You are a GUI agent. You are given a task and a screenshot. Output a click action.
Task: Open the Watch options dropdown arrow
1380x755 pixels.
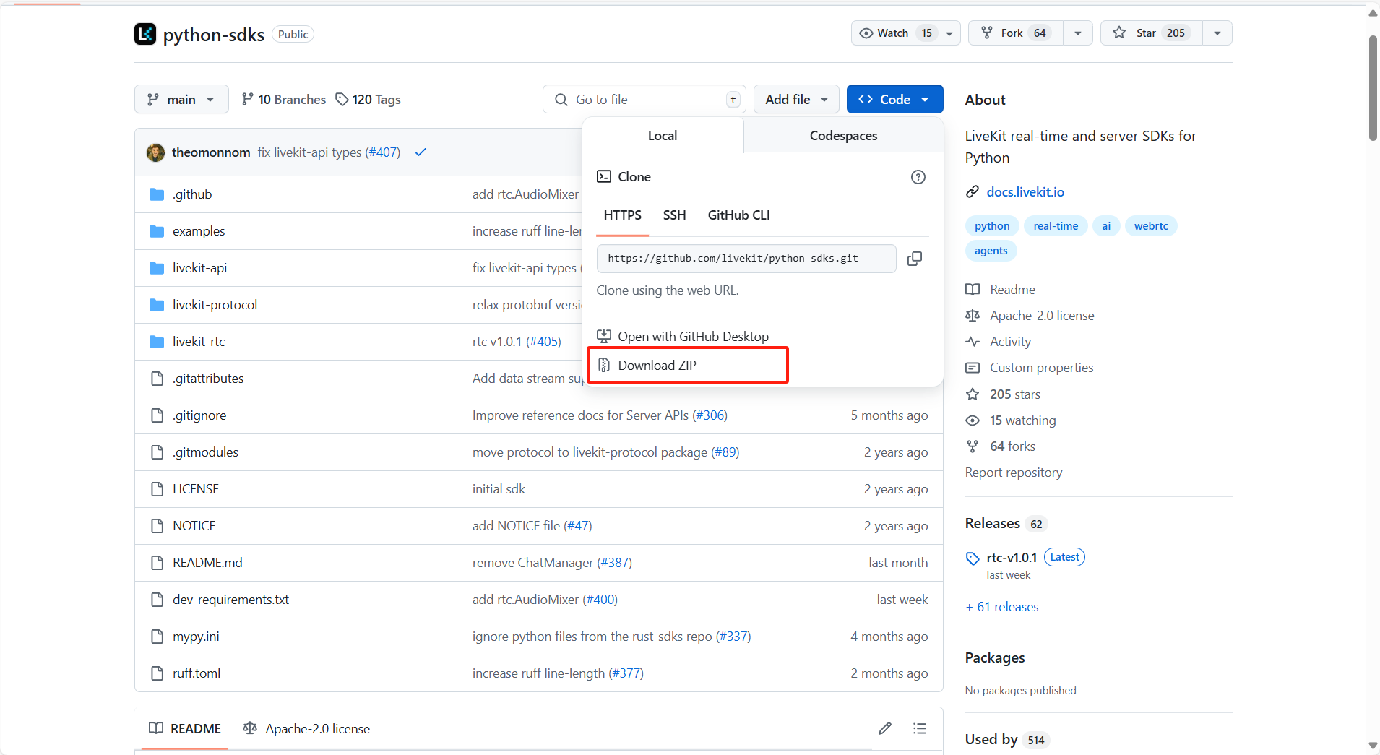click(x=949, y=33)
